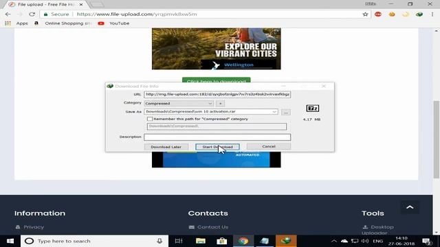The height and width of the screenshot is (247, 440).
Task: Open the Privacy footer link
Action: coord(34,227)
